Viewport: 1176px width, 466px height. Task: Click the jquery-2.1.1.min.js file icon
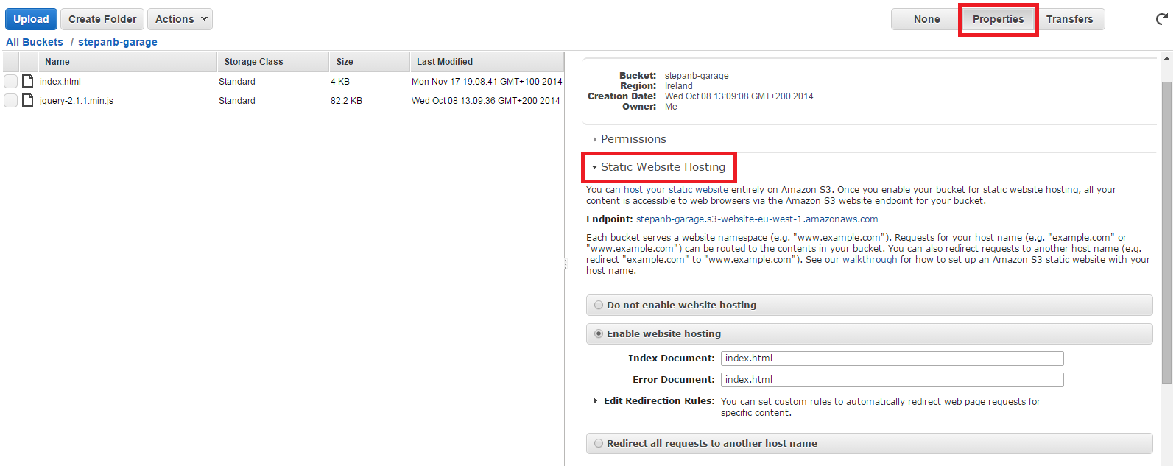pos(28,100)
